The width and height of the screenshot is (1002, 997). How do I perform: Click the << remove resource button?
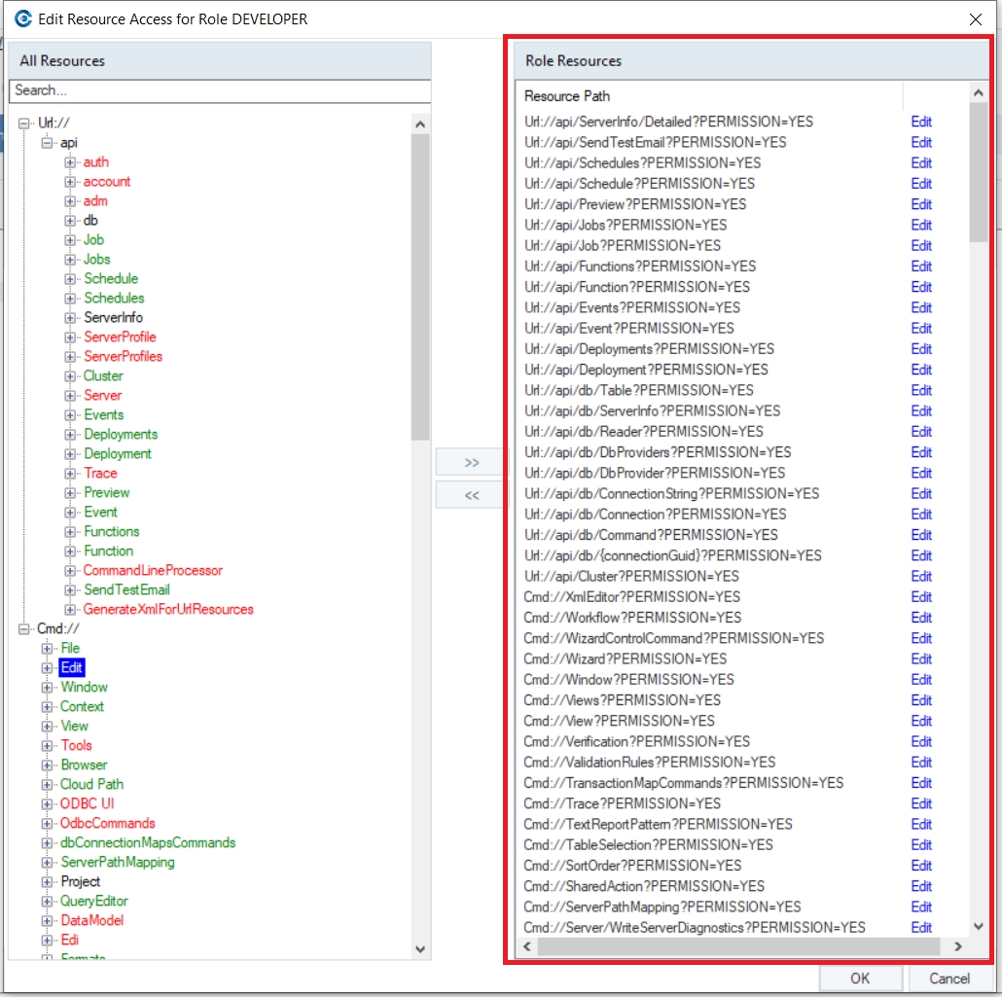tap(472, 495)
